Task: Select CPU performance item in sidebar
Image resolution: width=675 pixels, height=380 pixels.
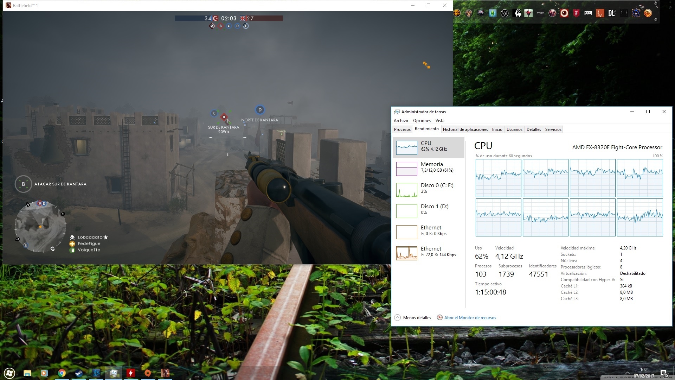Action: [428, 147]
